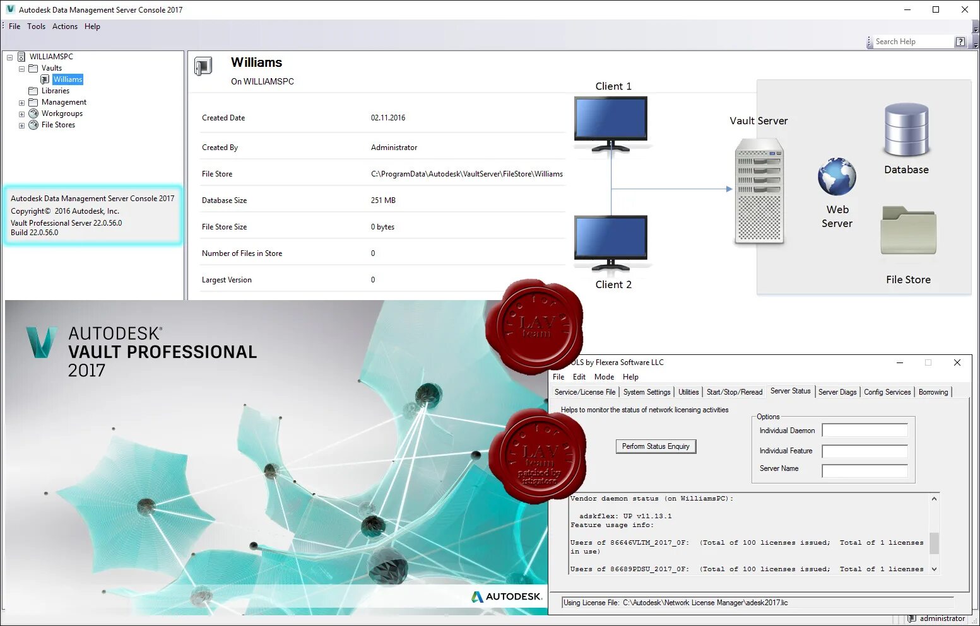Collapse the Vaults tree node

pyautogui.click(x=21, y=69)
